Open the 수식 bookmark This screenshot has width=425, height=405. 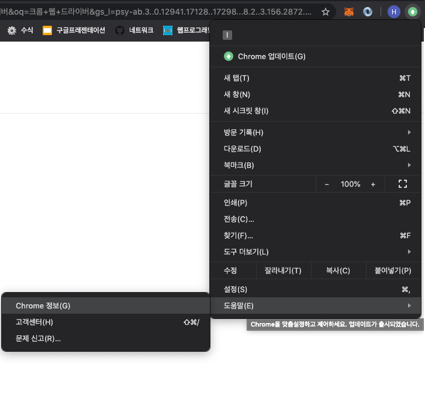(20, 30)
